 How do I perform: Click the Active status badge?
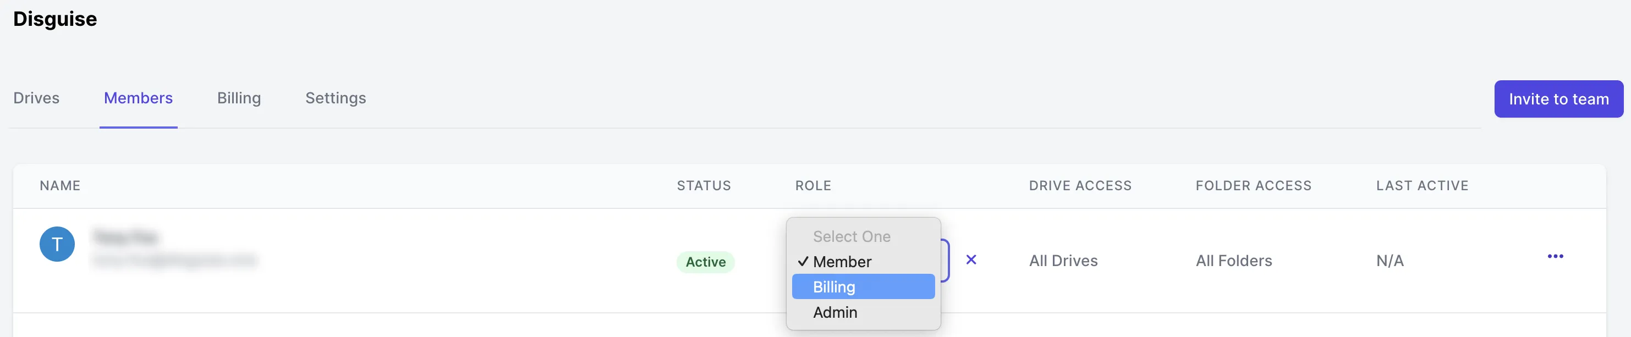704,262
